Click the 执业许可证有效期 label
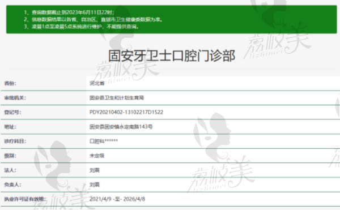The image size is (340, 210). (25, 199)
